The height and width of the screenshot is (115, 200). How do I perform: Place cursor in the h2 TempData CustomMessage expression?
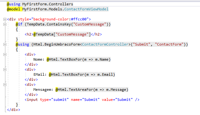click(x=62, y=34)
